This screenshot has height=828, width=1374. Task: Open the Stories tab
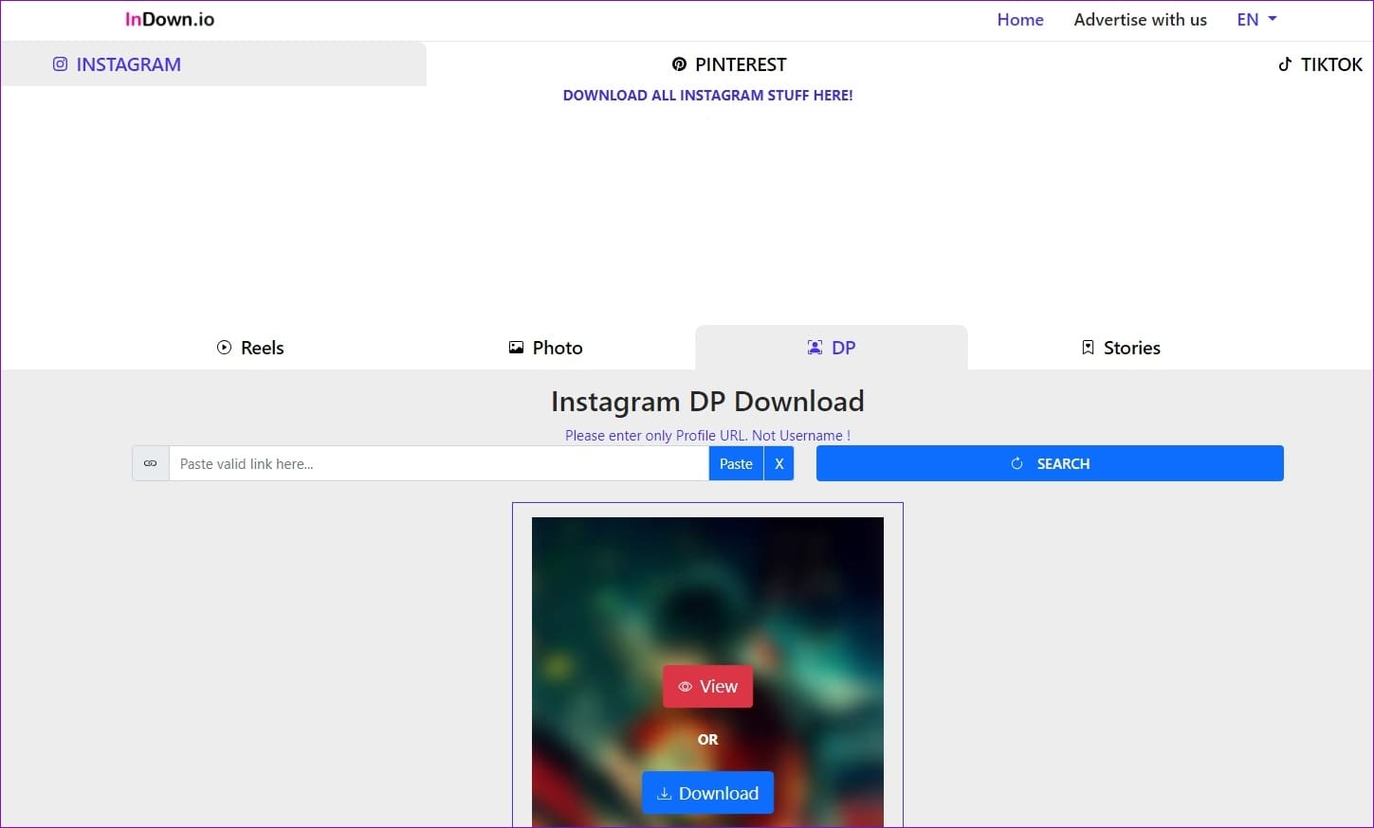pos(1121,348)
